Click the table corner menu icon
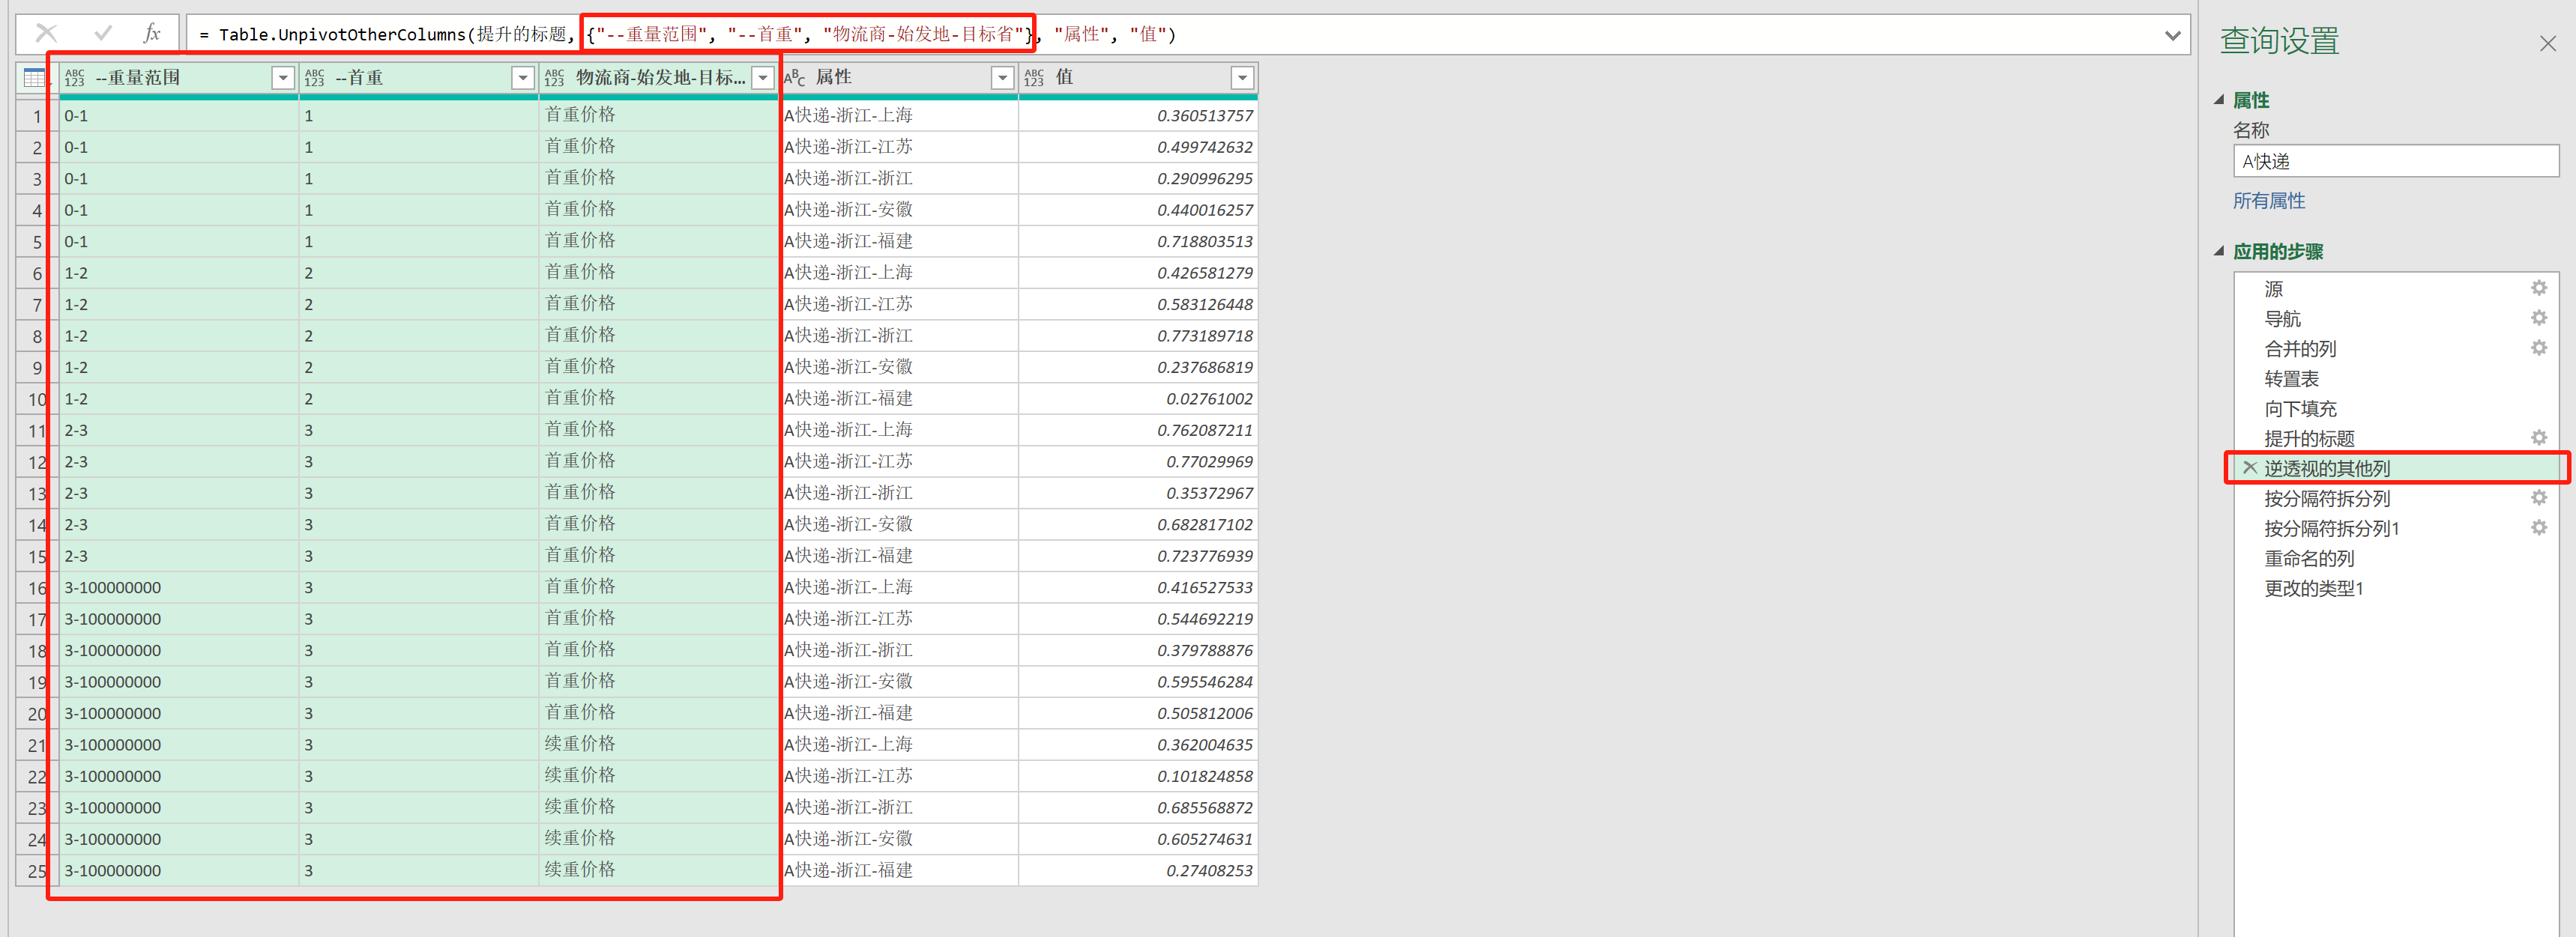2576x937 pixels. pos(34,78)
